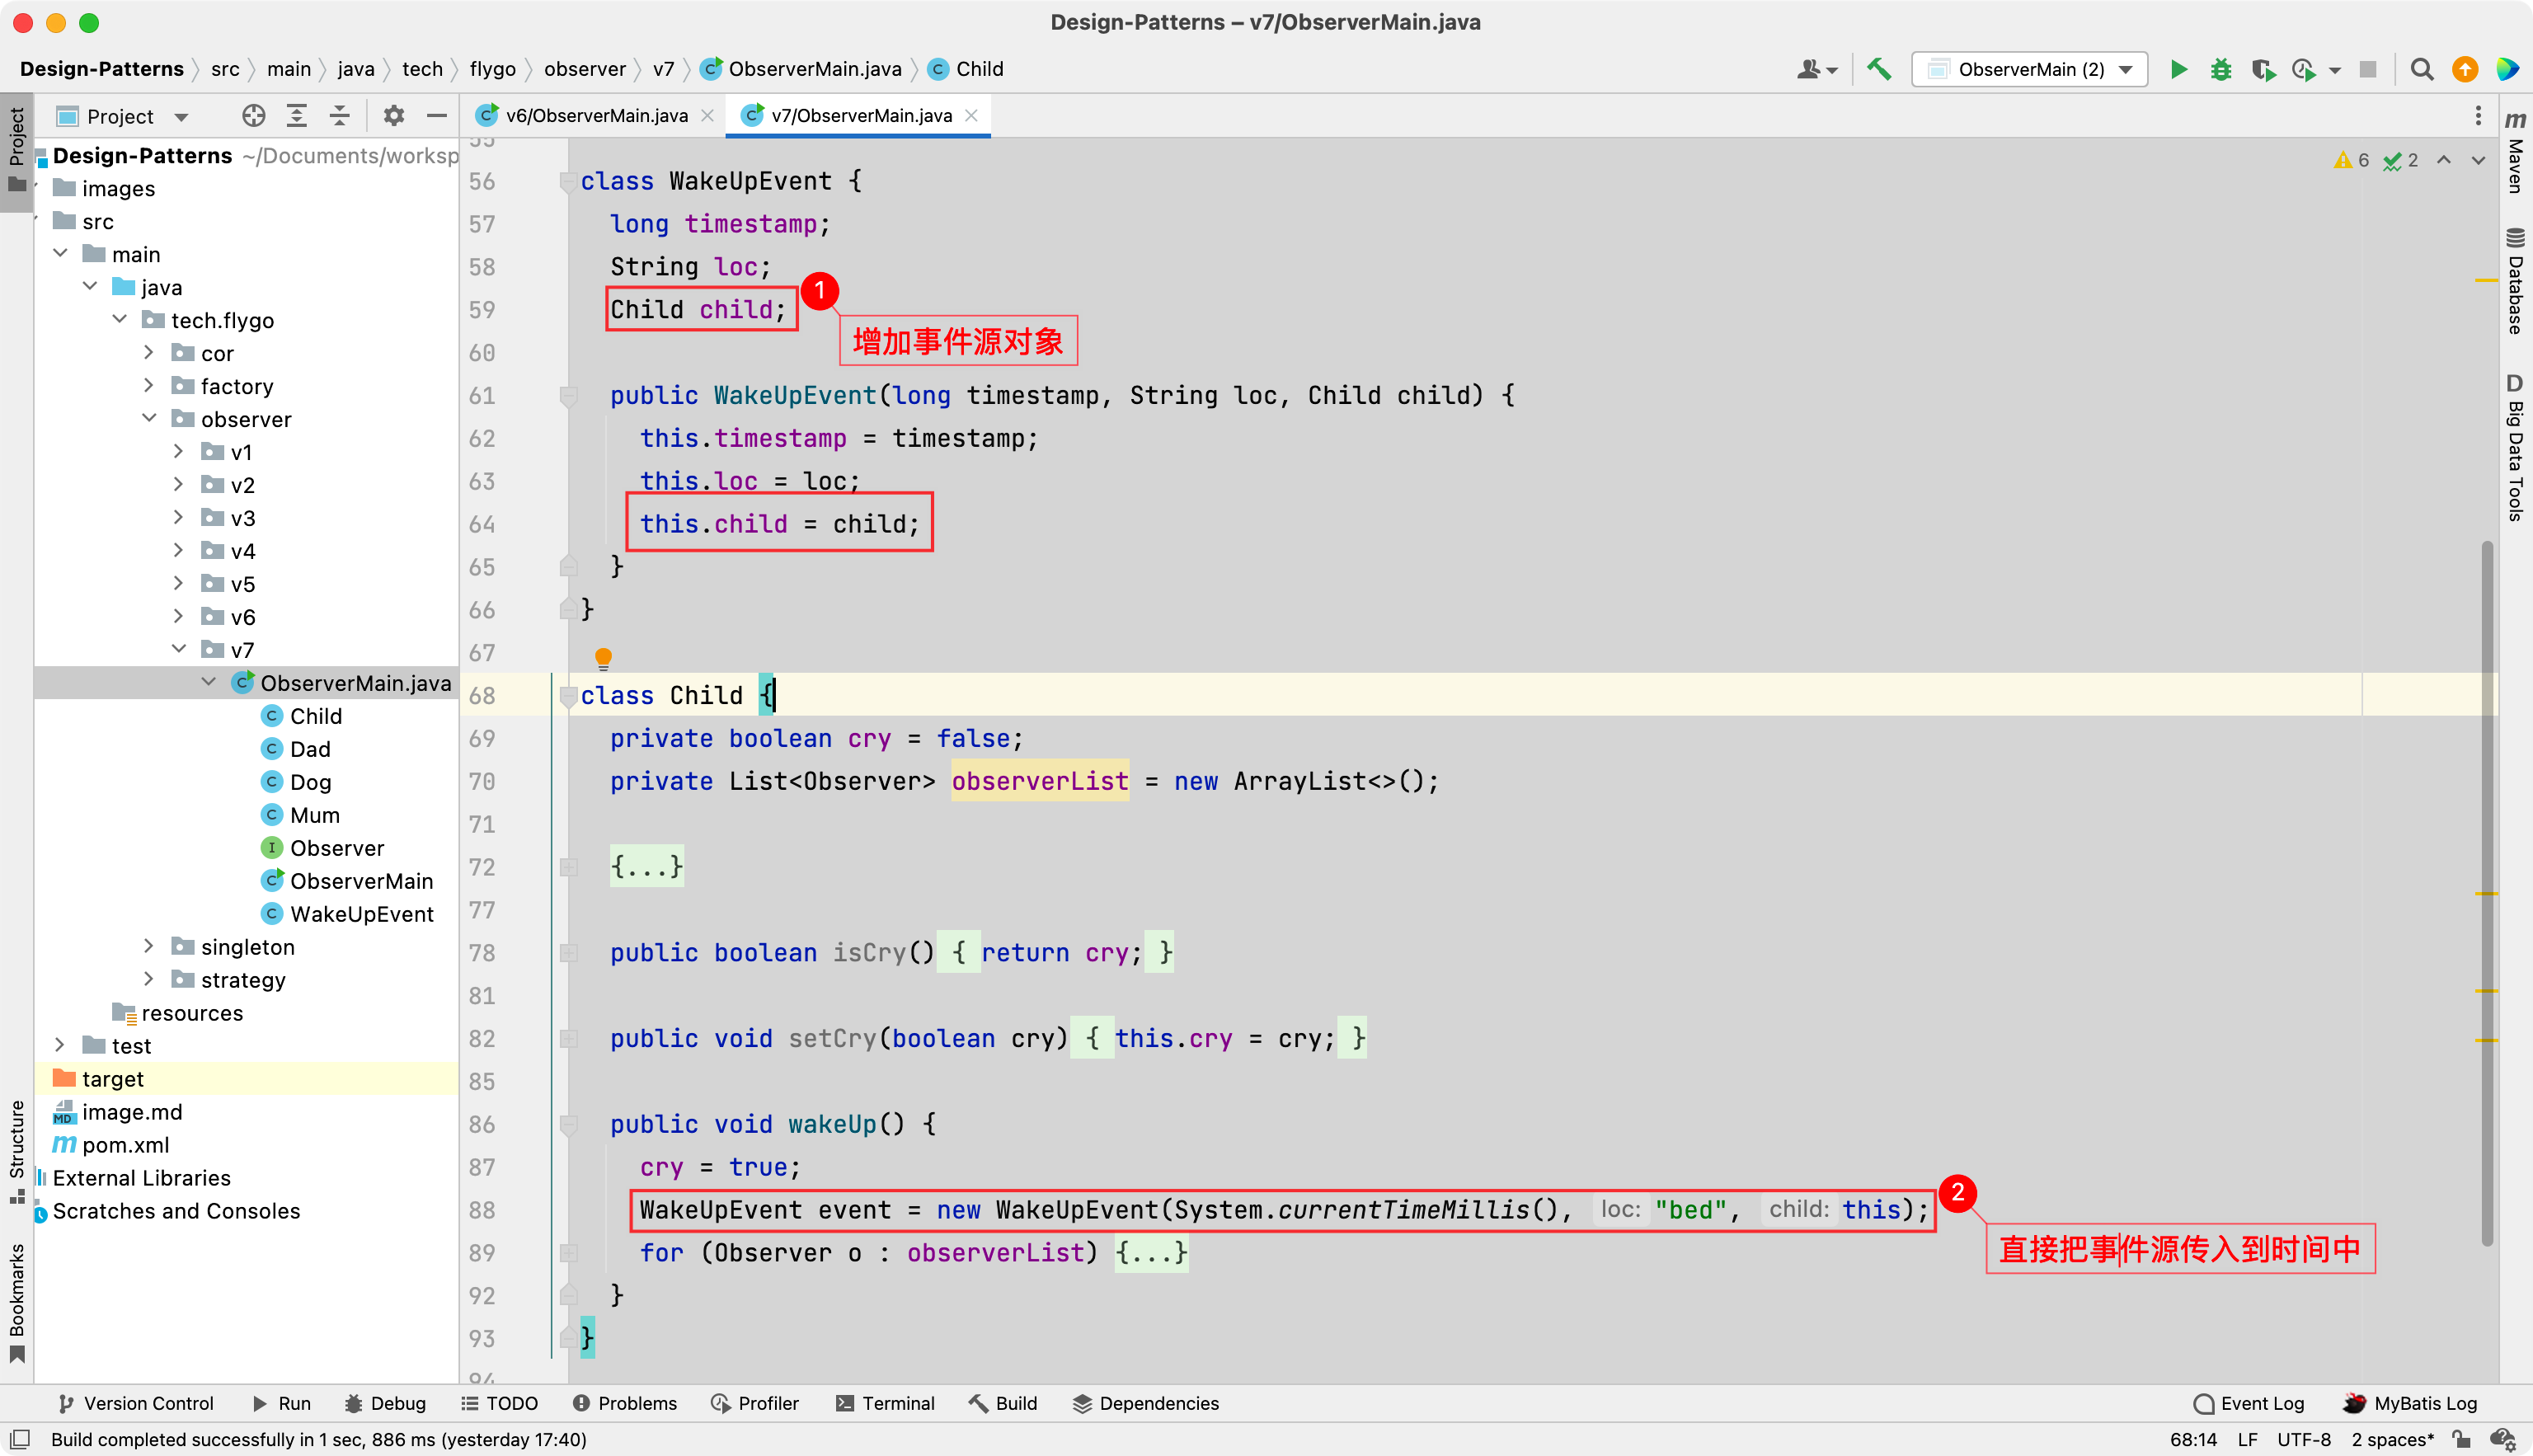Collapse all in Project tree
The height and width of the screenshot is (1456, 2533).
(340, 116)
